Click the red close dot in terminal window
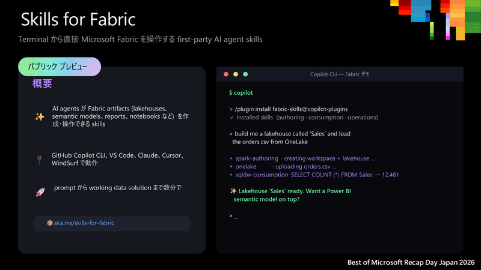This screenshot has width=481, height=270. coord(226,74)
